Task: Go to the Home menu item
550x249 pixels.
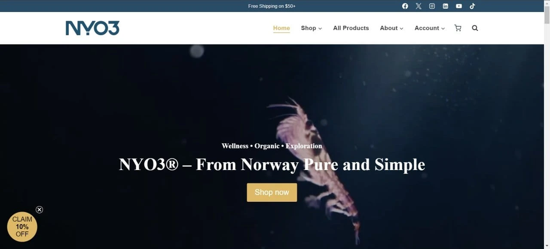Action: [x=281, y=28]
